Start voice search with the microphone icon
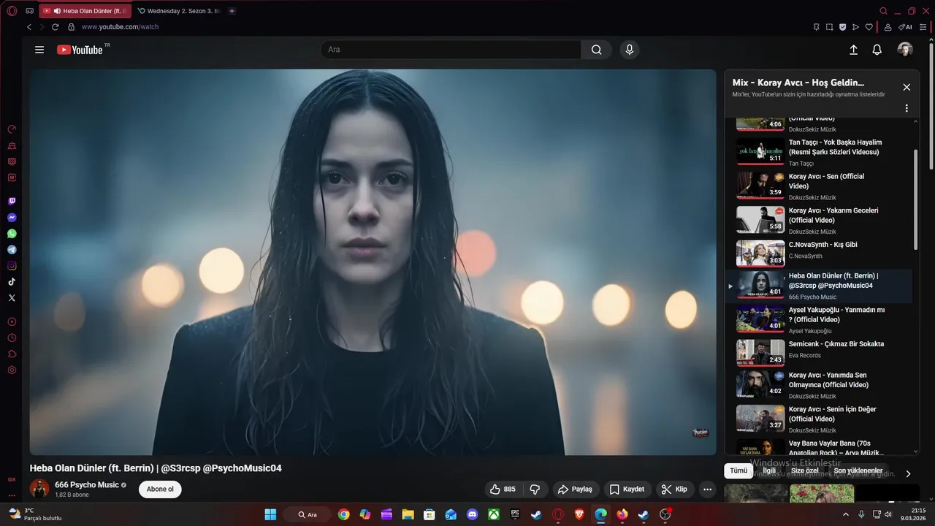This screenshot has height=526, width=935. 629,50
